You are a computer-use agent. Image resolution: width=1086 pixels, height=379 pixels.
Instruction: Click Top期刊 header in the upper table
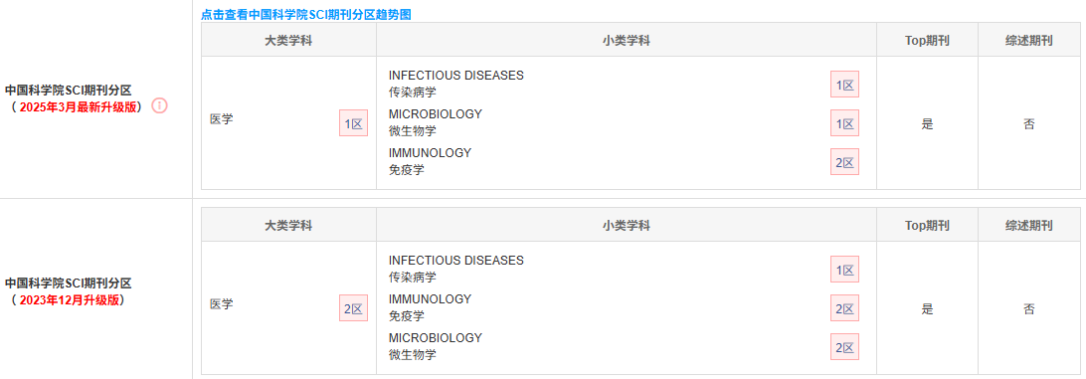[x=927, y=40]
